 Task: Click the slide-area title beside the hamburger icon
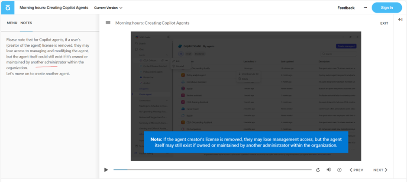[152, 23]
